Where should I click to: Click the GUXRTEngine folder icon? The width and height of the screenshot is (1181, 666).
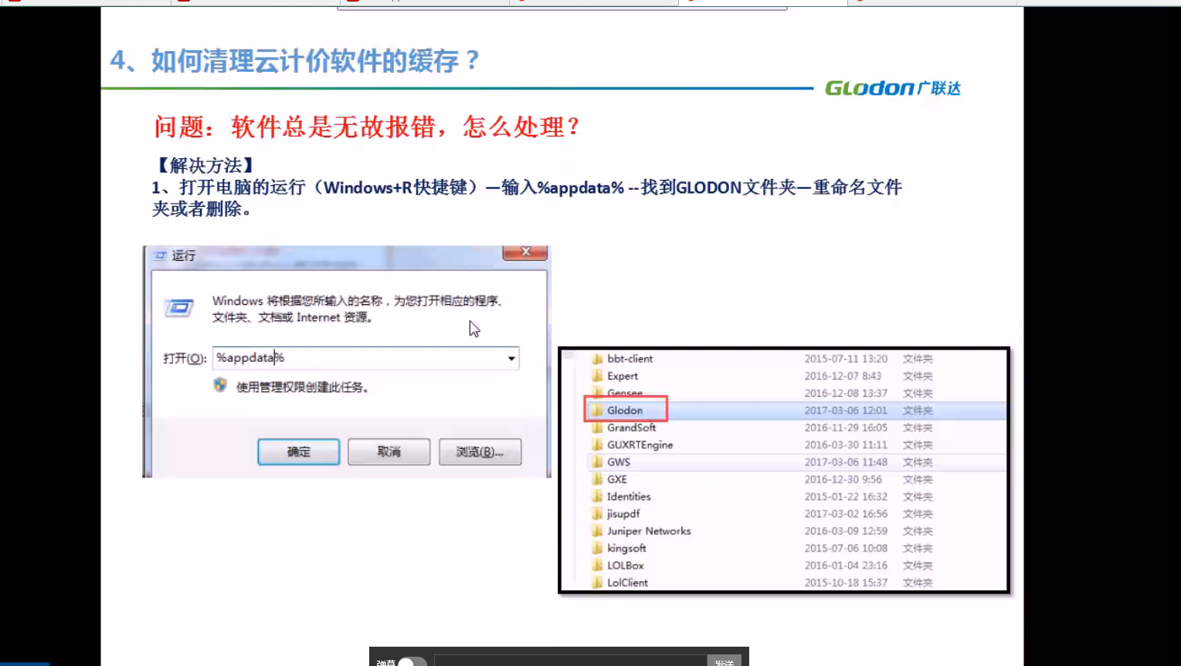pyautogui.click(x=597, y=445)
